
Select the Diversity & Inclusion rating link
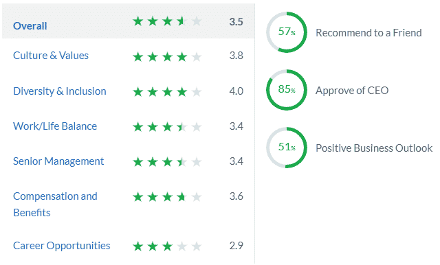click(x=60, y=91)
